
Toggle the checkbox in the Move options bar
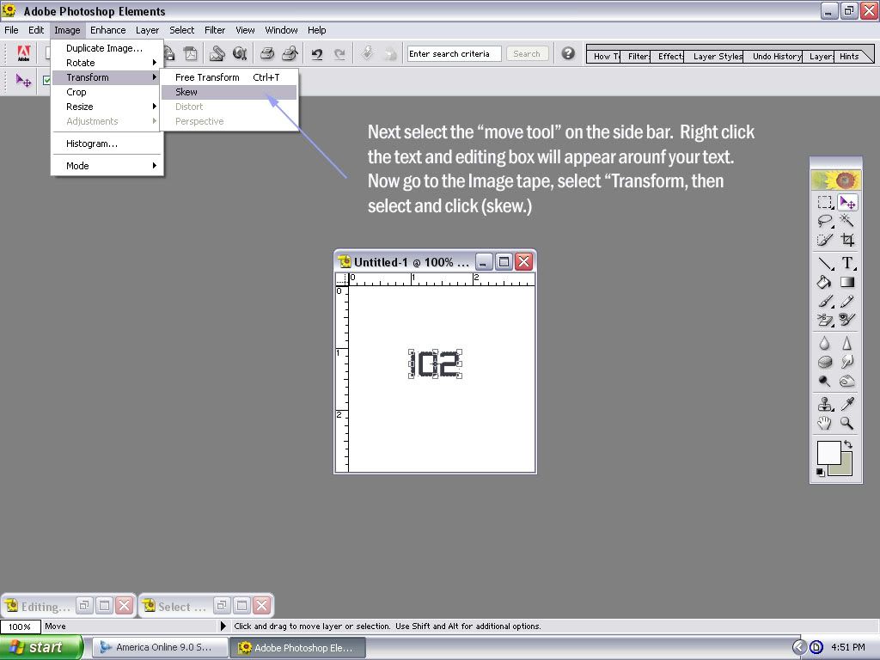46,81
